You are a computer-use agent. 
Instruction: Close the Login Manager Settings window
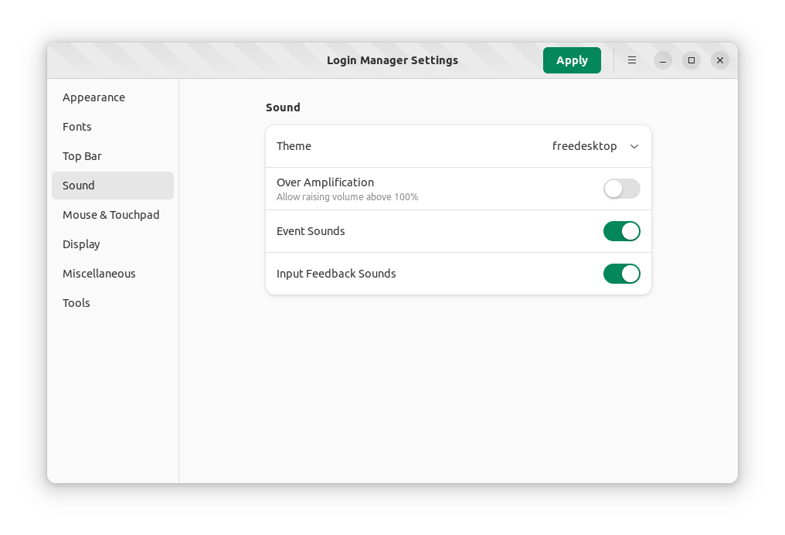click(x=720, y=60)
